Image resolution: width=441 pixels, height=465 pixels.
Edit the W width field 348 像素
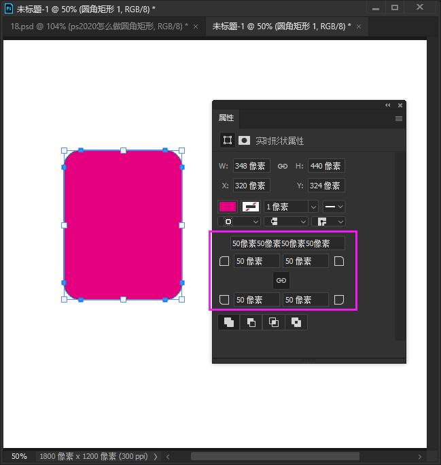pos(251,166)
